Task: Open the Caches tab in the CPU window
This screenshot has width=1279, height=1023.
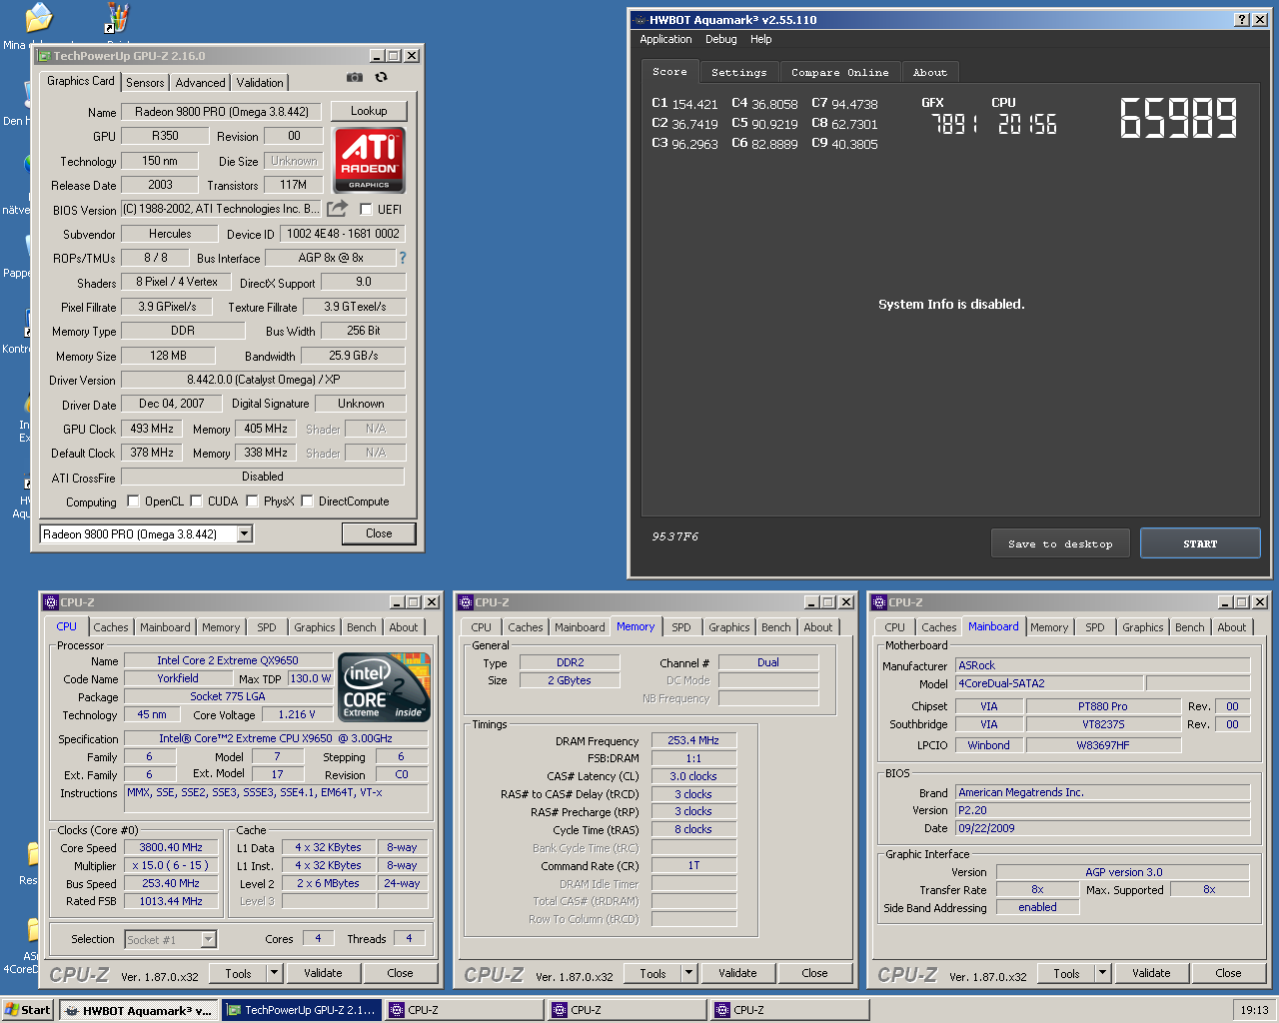Action: click(x=111, y=627)
